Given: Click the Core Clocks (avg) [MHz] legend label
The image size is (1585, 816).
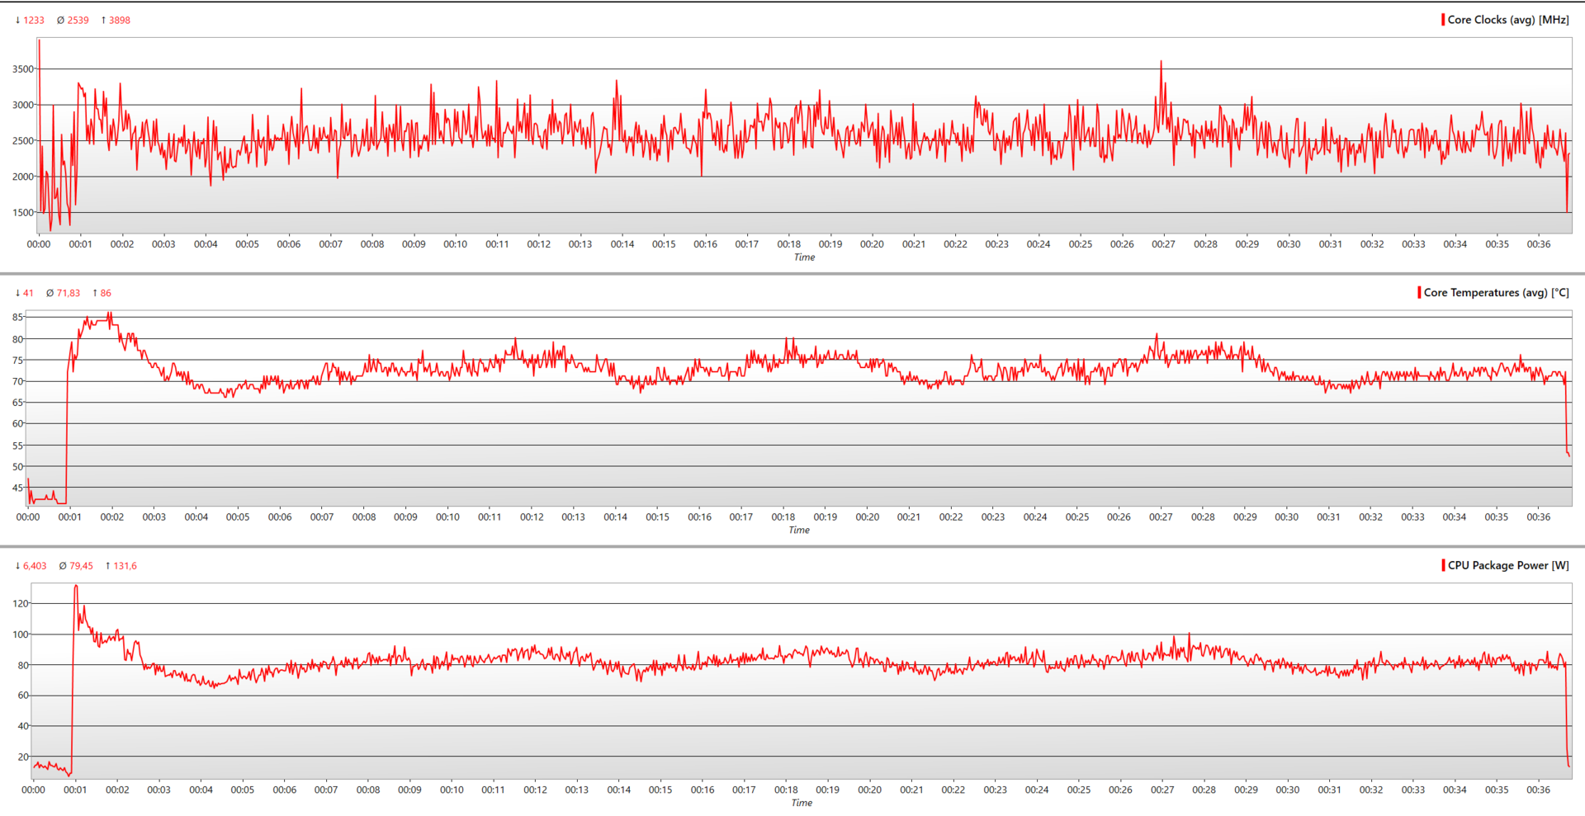Looking at the screenshot, I should coord(1508,20).
